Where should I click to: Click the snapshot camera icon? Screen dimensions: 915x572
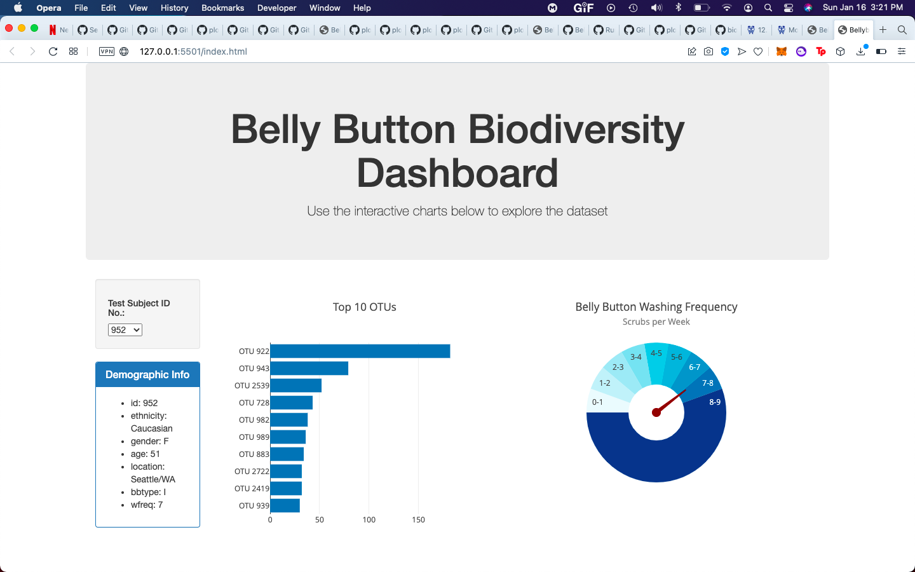[708, 51]
